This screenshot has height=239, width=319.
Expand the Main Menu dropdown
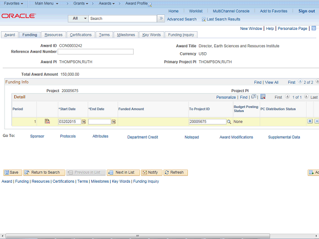coord(46,3)
